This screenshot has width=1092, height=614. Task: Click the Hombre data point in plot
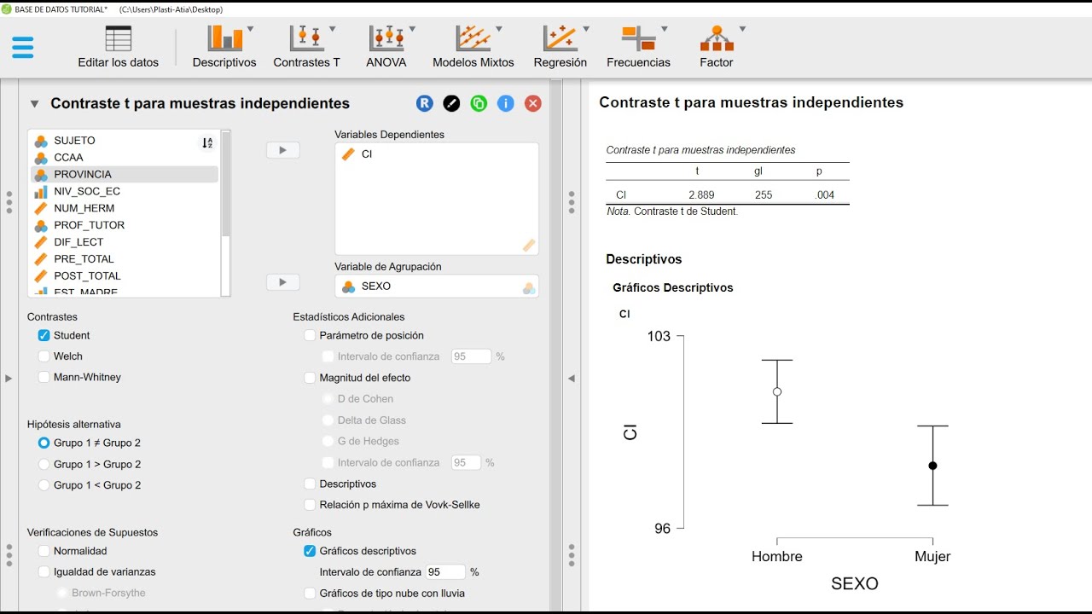click(x=777, y=392)
